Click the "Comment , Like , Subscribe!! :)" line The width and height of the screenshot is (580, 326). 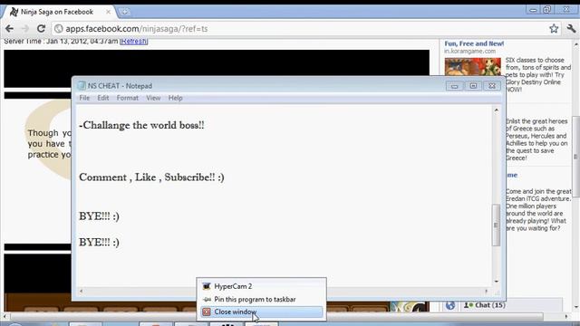pyautogui.click(x=151, y=177)
